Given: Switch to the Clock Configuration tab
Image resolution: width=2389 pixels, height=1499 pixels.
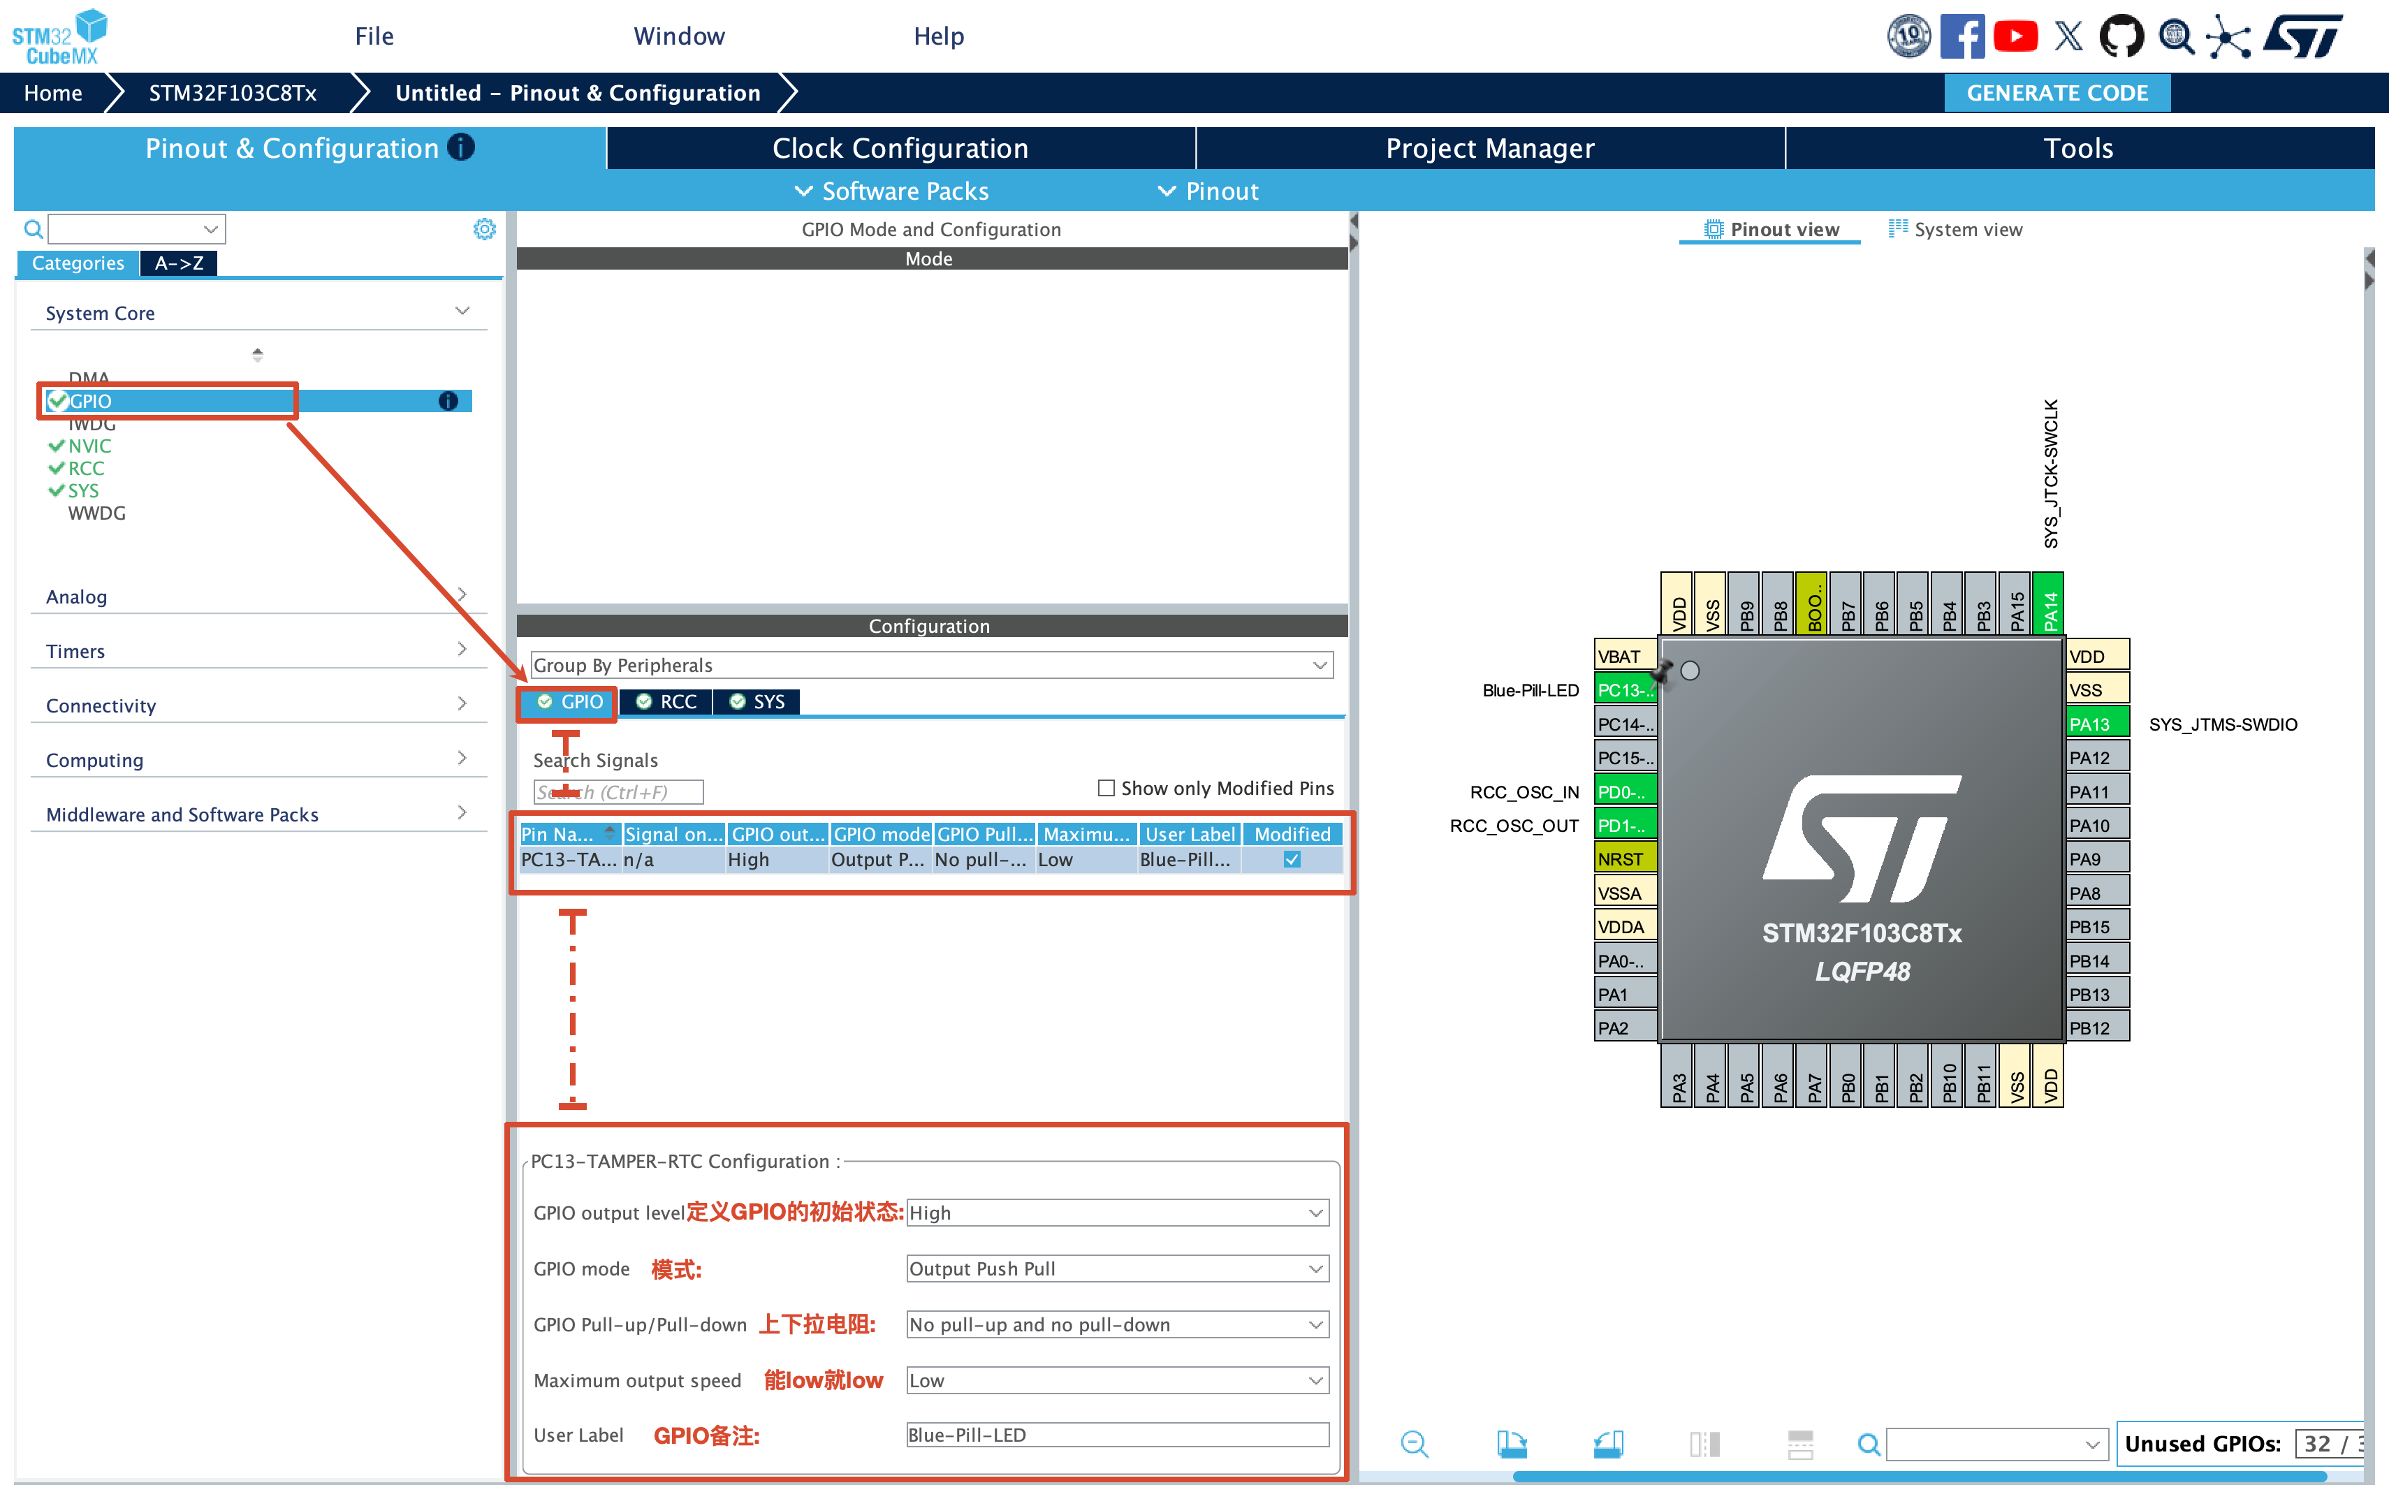Looking at the screenshot, I should tap(900, 147).
